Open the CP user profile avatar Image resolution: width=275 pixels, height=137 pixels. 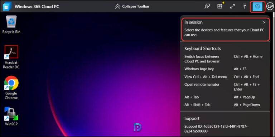[270, 6]
